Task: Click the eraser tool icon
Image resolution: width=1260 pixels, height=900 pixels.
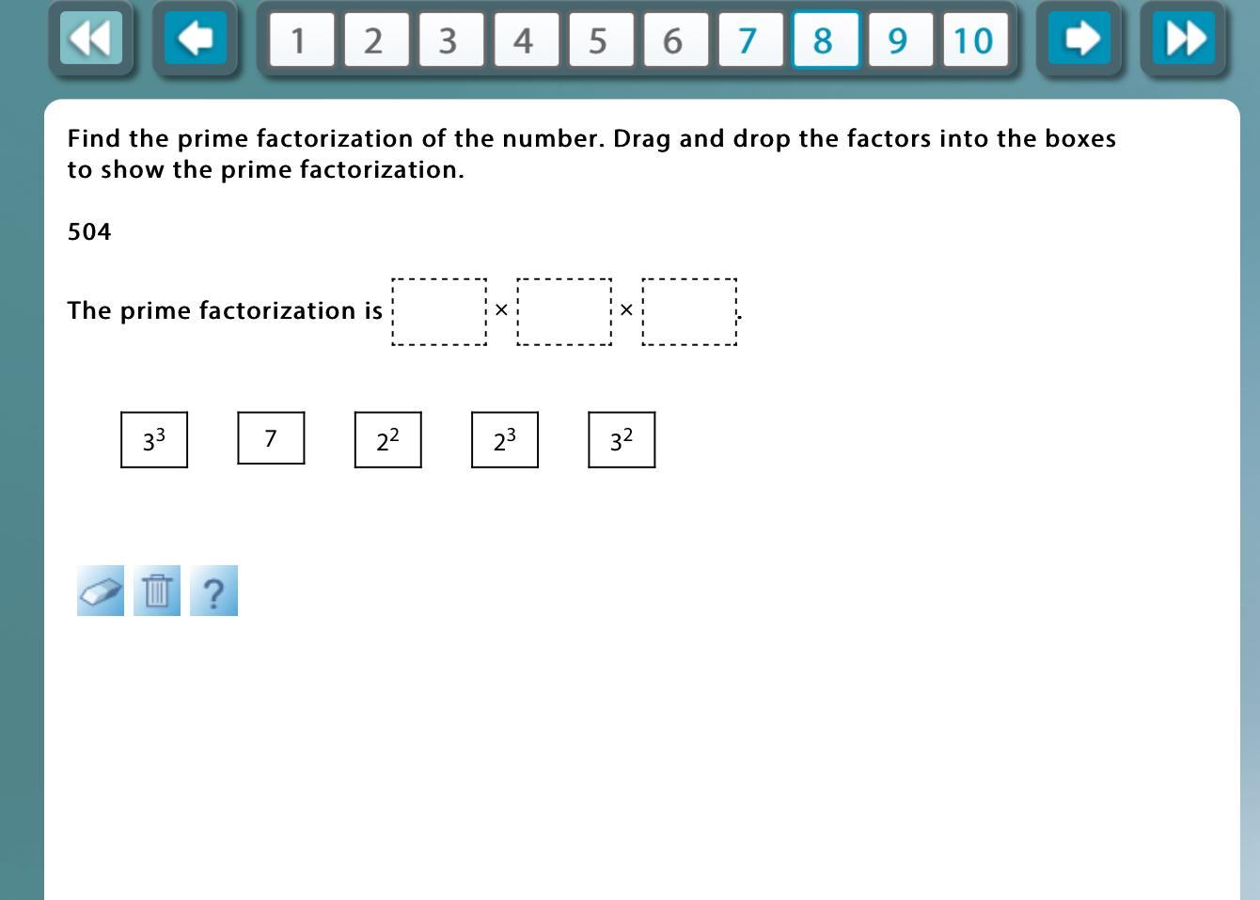Action: pos(101,591)
